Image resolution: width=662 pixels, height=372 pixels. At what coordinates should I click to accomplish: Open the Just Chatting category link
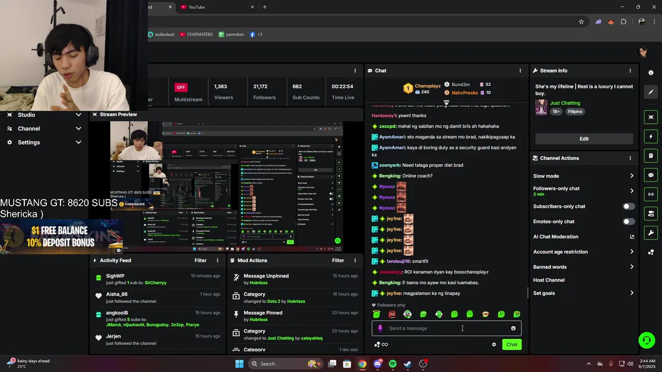[x=565, y=103]
